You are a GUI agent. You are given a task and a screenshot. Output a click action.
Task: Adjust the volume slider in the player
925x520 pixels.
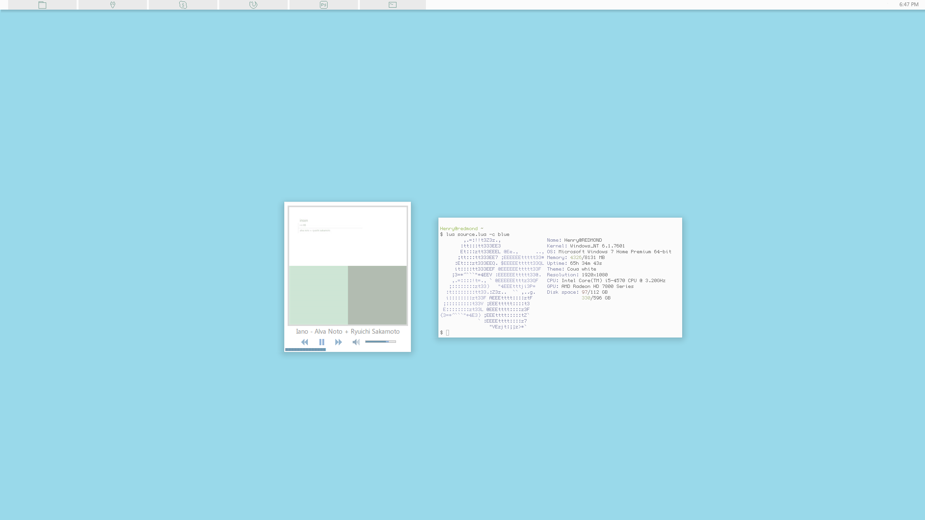(x=381, y=341)
